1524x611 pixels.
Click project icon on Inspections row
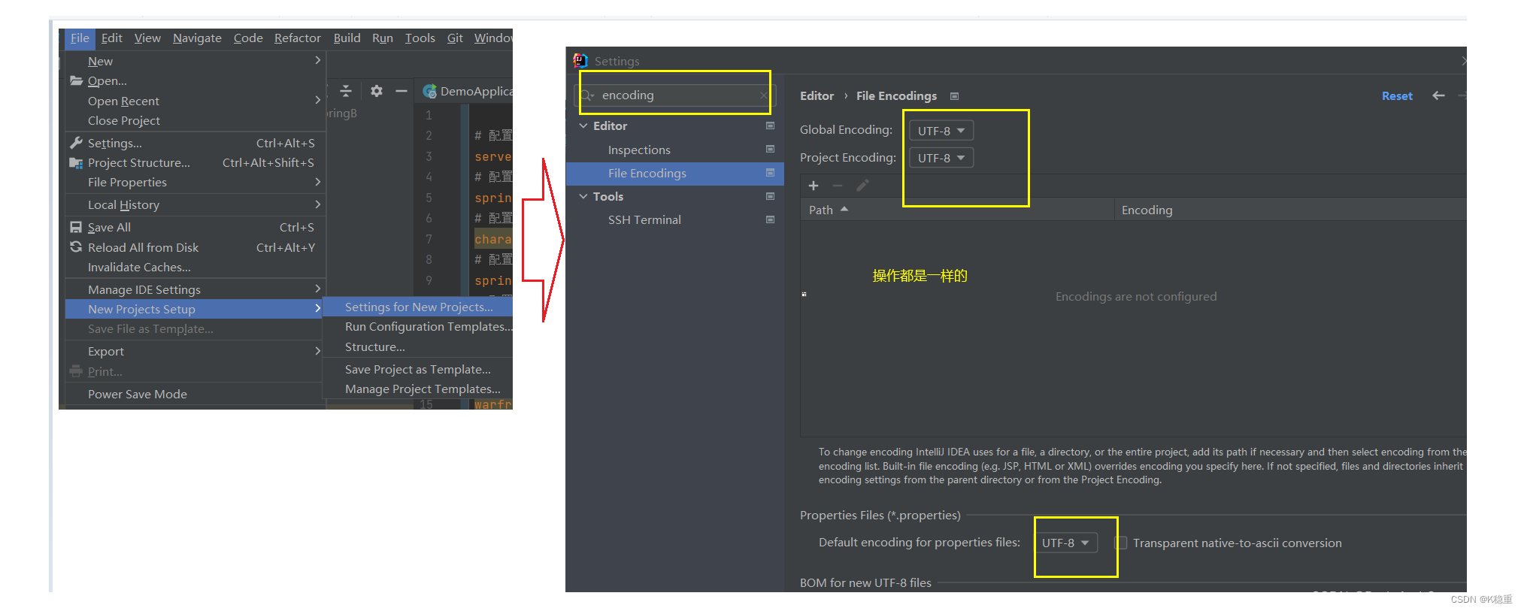pyautogui.click(x=771, y=150)
